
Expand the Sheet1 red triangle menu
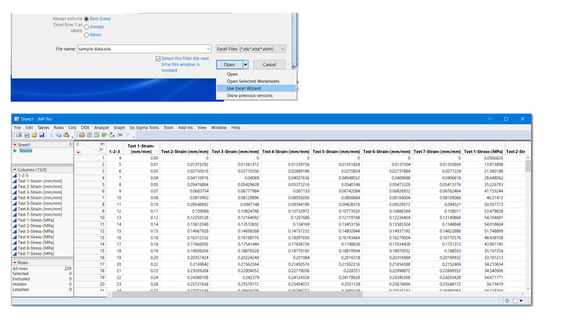pyautogui.click(x=15, y=145)
